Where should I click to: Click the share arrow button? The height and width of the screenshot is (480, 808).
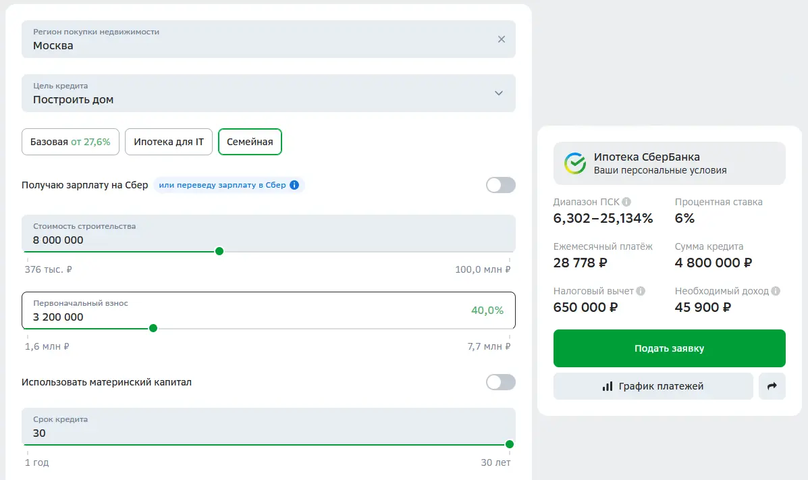[772, 386]
